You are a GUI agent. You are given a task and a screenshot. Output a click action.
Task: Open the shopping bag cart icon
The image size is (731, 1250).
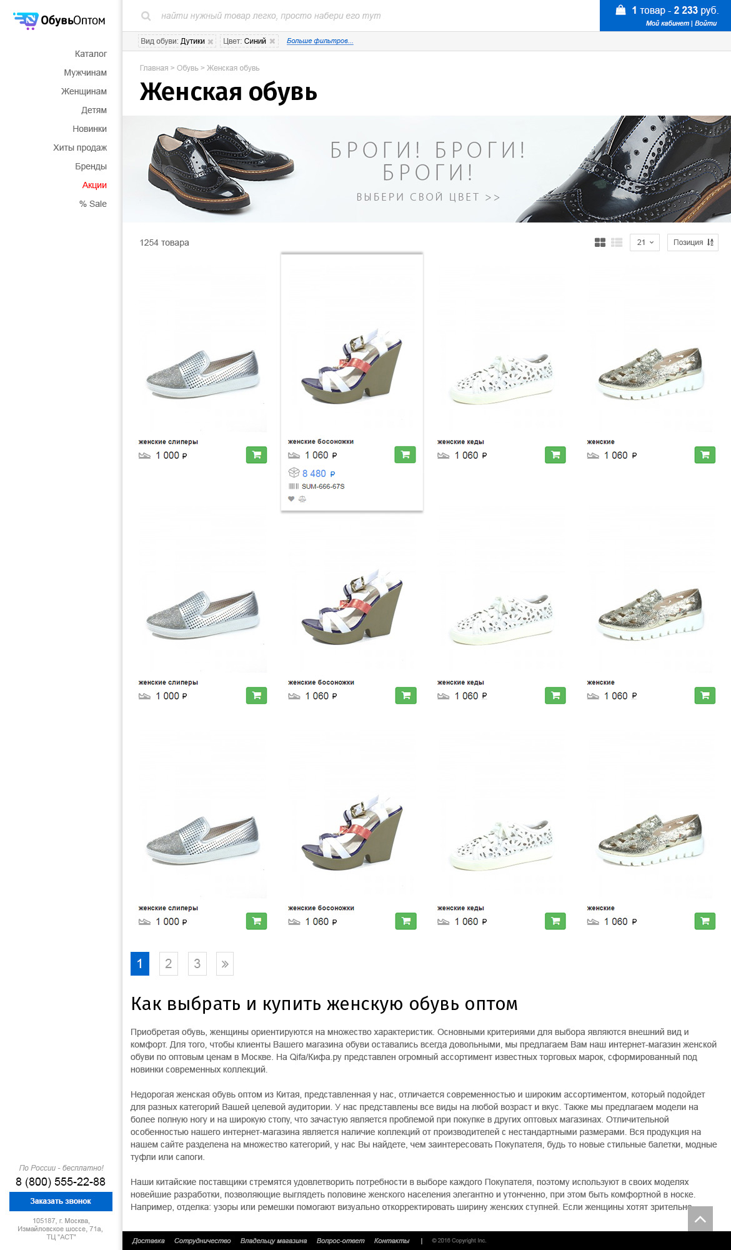620,10
